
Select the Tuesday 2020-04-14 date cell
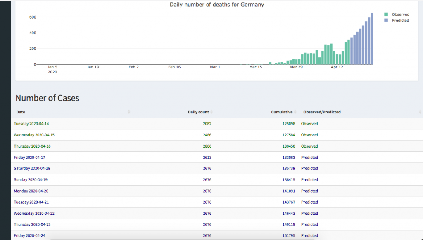point(31,124)
